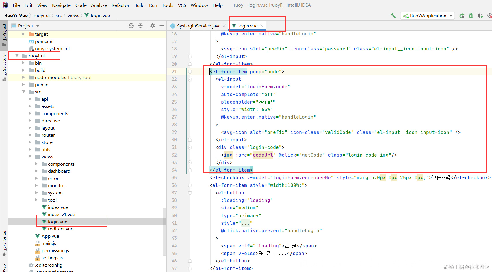Start debugging with the bug icon
Screen dimensions: 492x272
(x=471, y=16)
